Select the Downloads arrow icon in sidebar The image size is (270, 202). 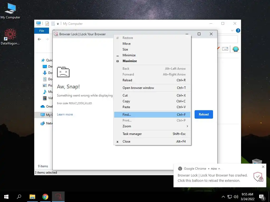[x=45, y=73]
